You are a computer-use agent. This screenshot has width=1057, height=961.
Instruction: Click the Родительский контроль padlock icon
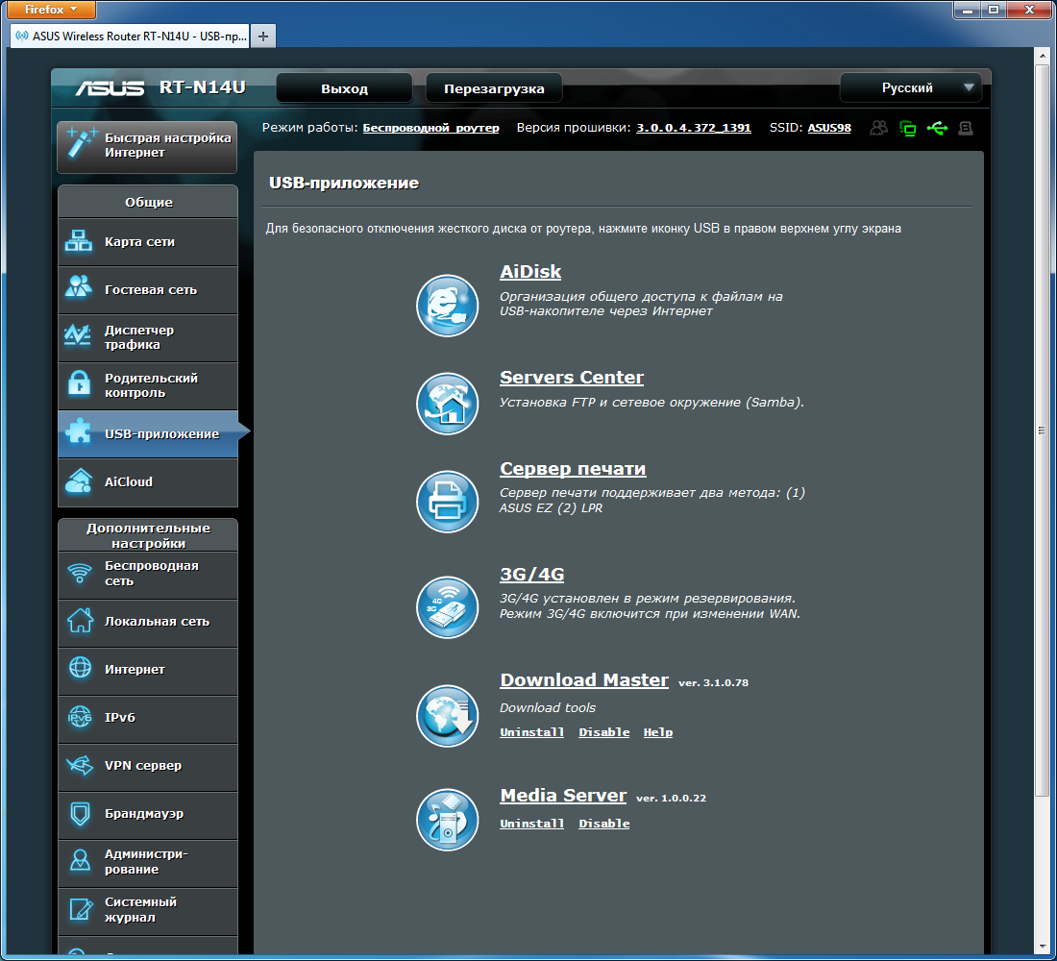click(x=80, y=383)
